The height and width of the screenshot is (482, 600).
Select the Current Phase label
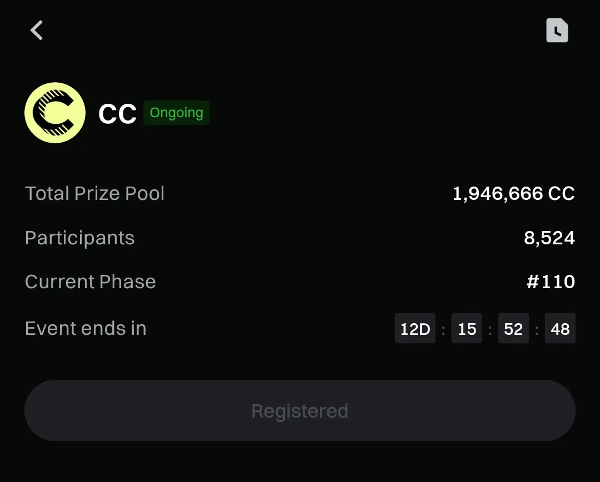[91, 282]
